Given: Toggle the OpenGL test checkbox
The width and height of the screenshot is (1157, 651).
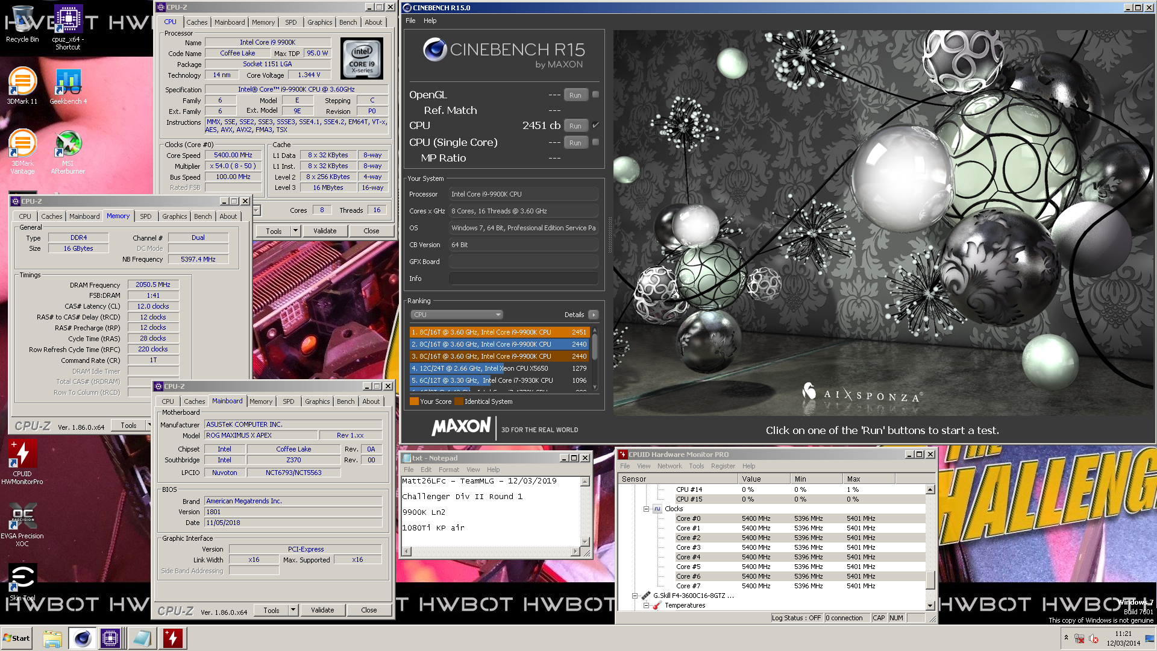Looking at the screenshot, I should pyautogui.click(x=595, y=94).
